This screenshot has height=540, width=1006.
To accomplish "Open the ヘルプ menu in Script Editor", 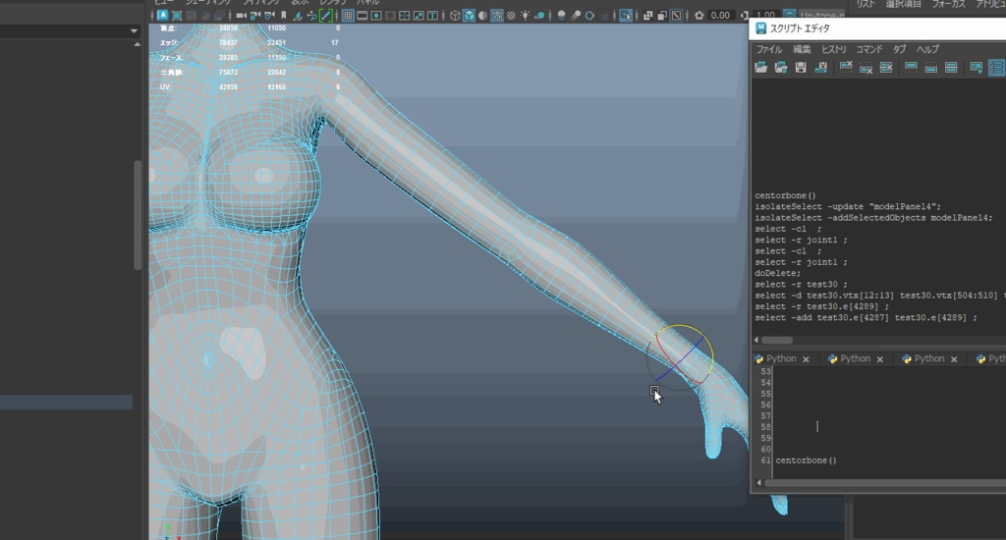I will [927, 49].
